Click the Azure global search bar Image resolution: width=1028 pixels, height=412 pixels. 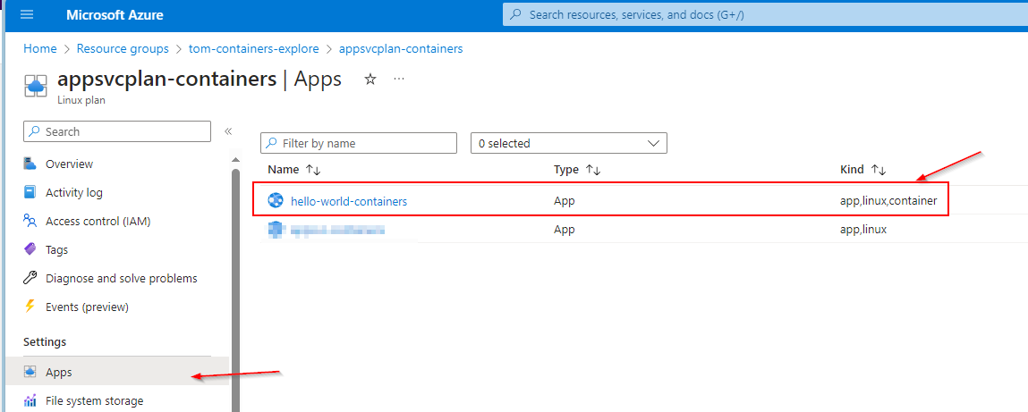760,15
